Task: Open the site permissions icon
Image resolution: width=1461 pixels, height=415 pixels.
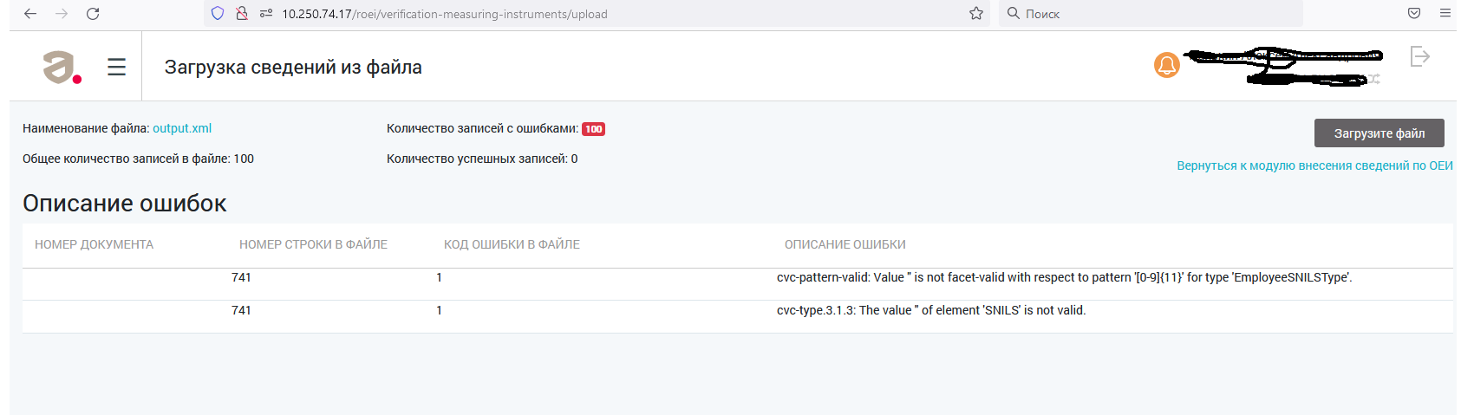Action: point(266,14)
